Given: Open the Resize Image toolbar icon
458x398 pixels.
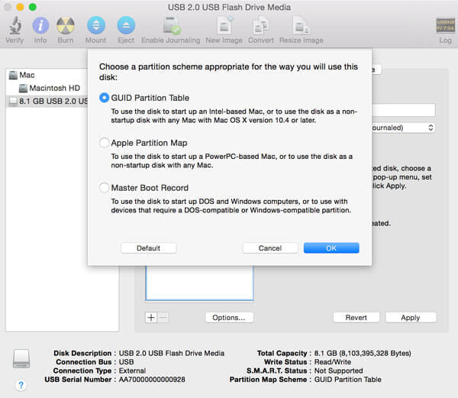Looking at the screenshot, I should (302, 25).
